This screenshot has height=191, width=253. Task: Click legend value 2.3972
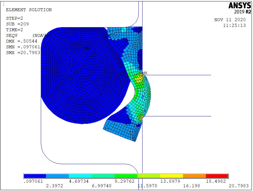click(x=55, y=186)
